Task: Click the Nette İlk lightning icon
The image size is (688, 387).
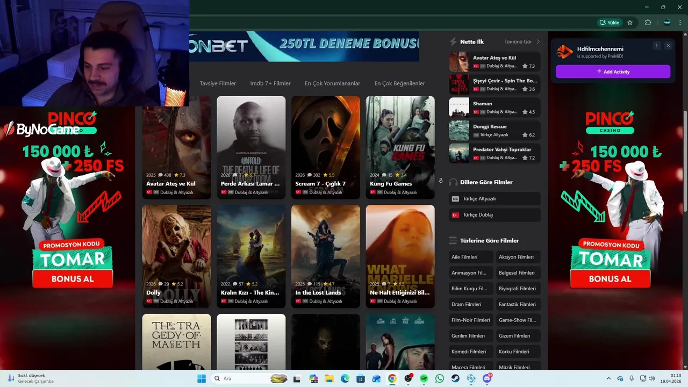Action: click(453, 42)
